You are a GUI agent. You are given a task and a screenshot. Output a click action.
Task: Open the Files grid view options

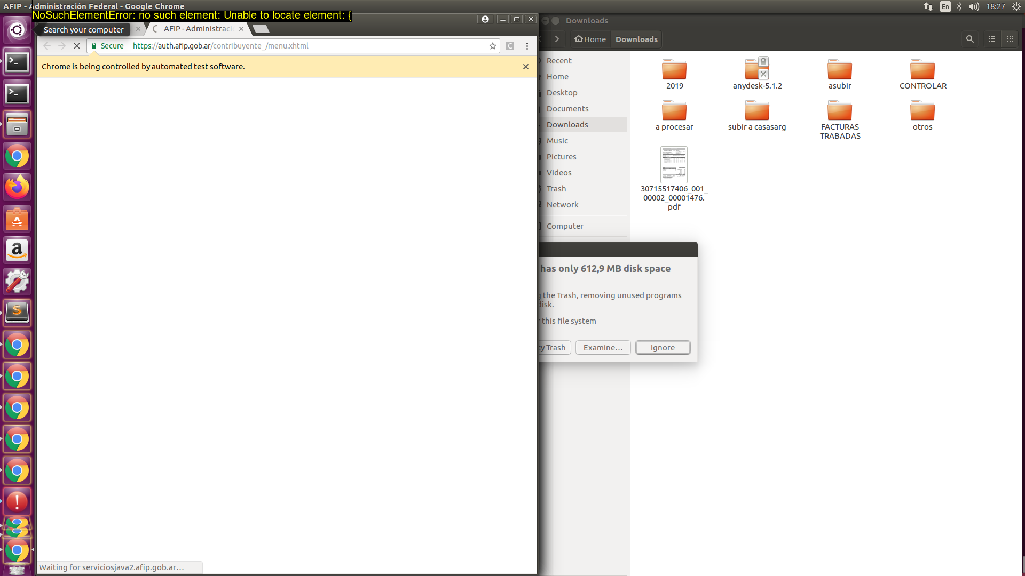(1010, 39)
